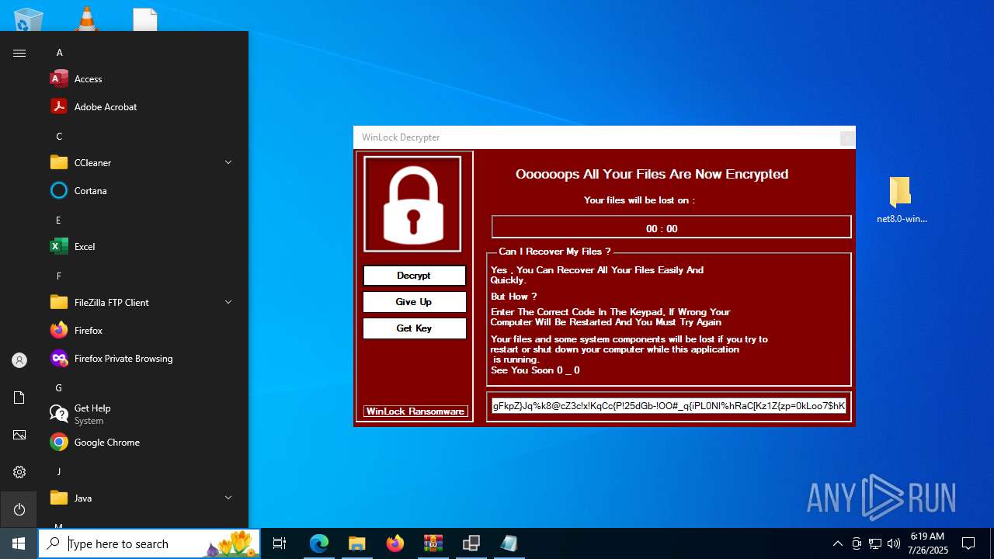Open the Java folder icon
Screen dimensions: 994x559
[59, 498]
